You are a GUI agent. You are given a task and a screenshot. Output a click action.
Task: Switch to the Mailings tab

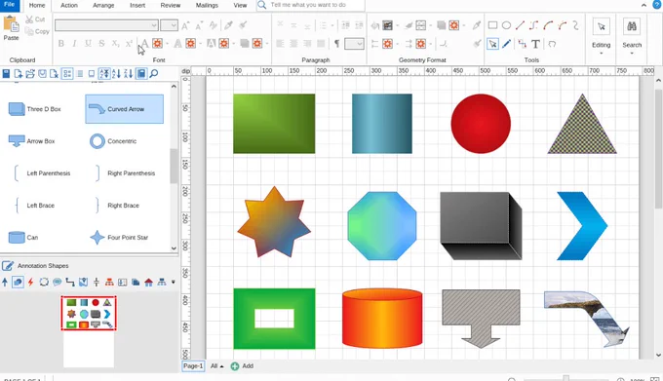pyautogui.click(x=207, y=5)
